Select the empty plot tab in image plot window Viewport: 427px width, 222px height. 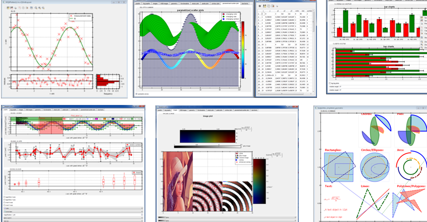point(210,110)
